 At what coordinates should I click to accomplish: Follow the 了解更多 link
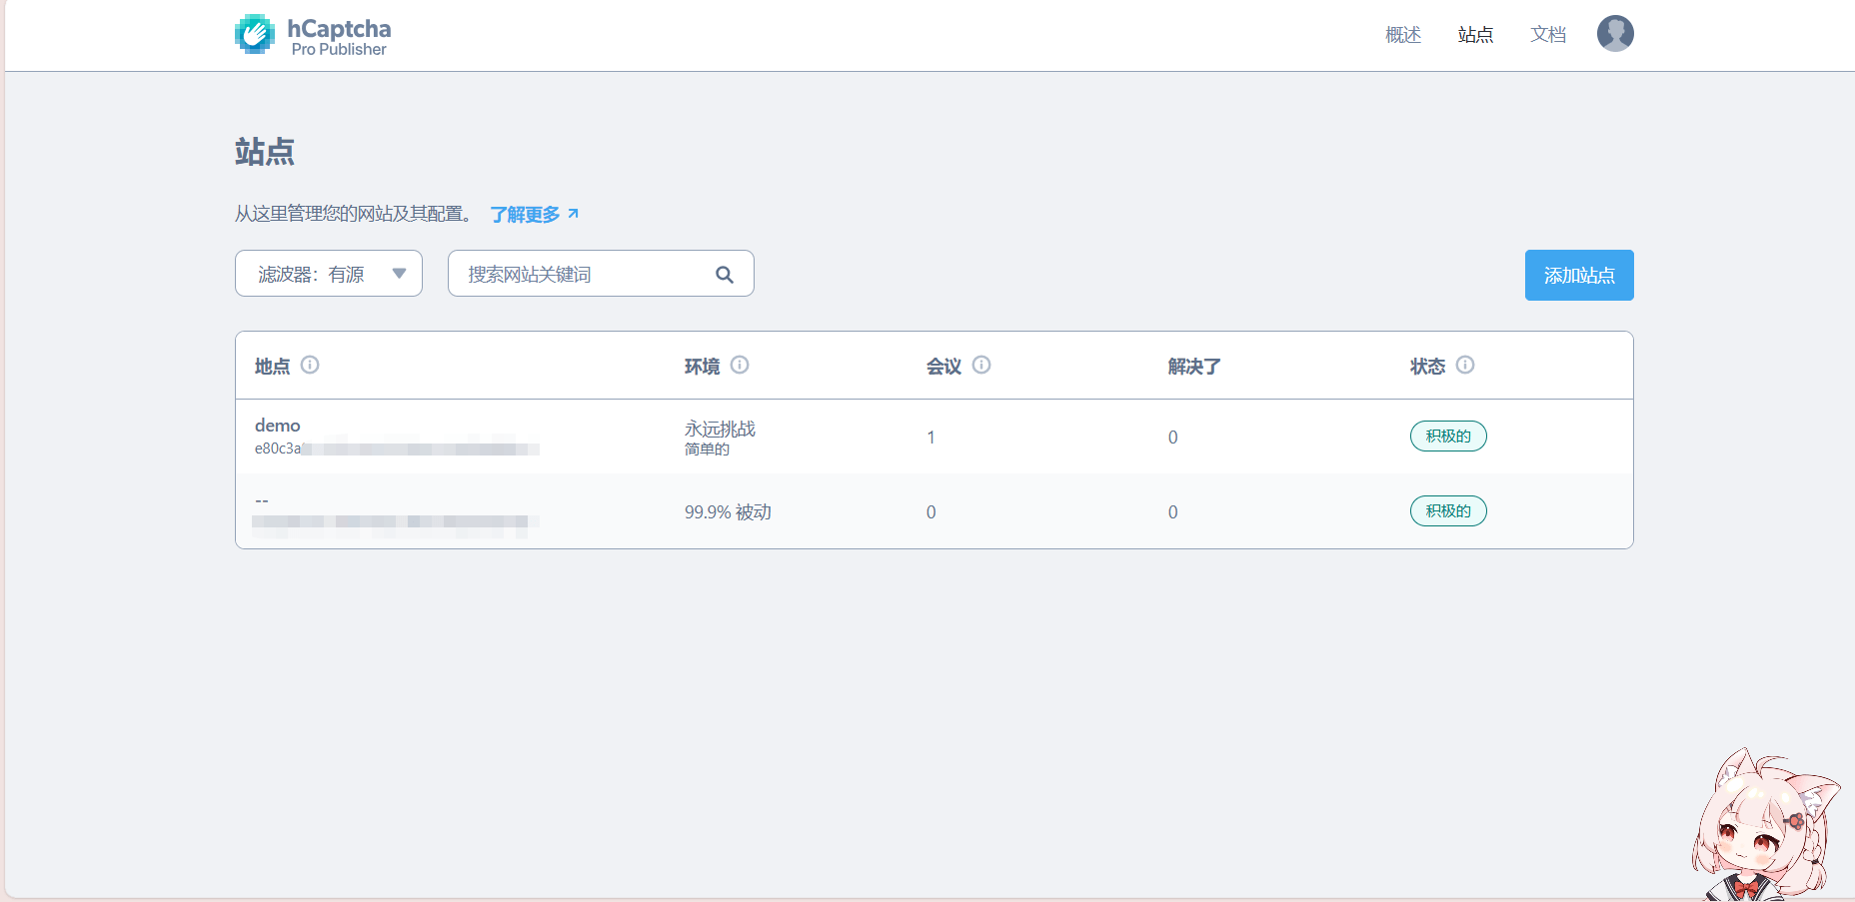pos(525,215)
